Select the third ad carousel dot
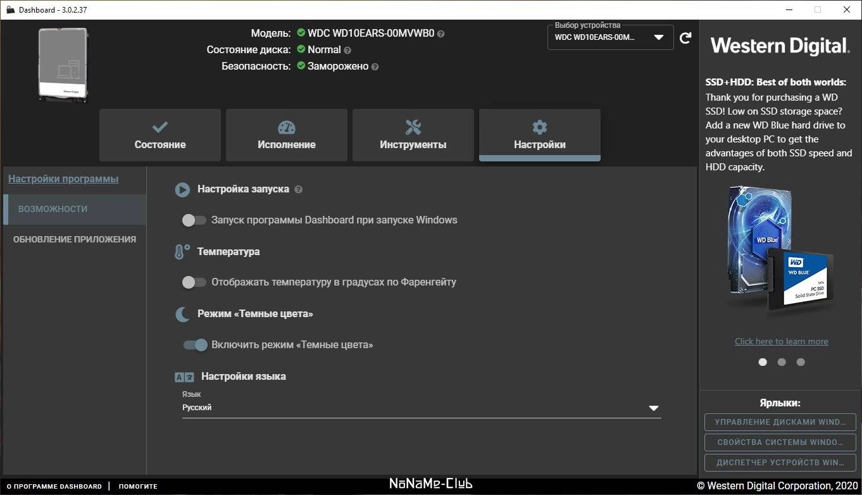862x495 pixels. [801, 362]
